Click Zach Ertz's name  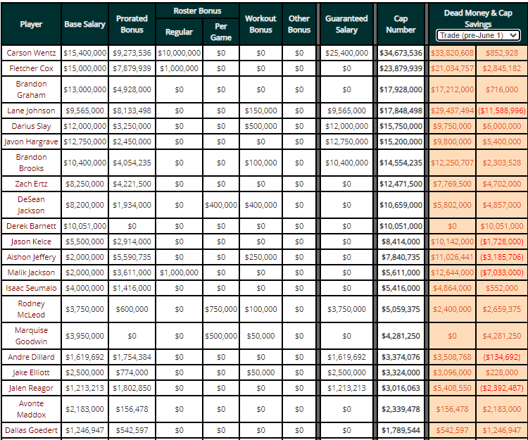tap(31, 183)
